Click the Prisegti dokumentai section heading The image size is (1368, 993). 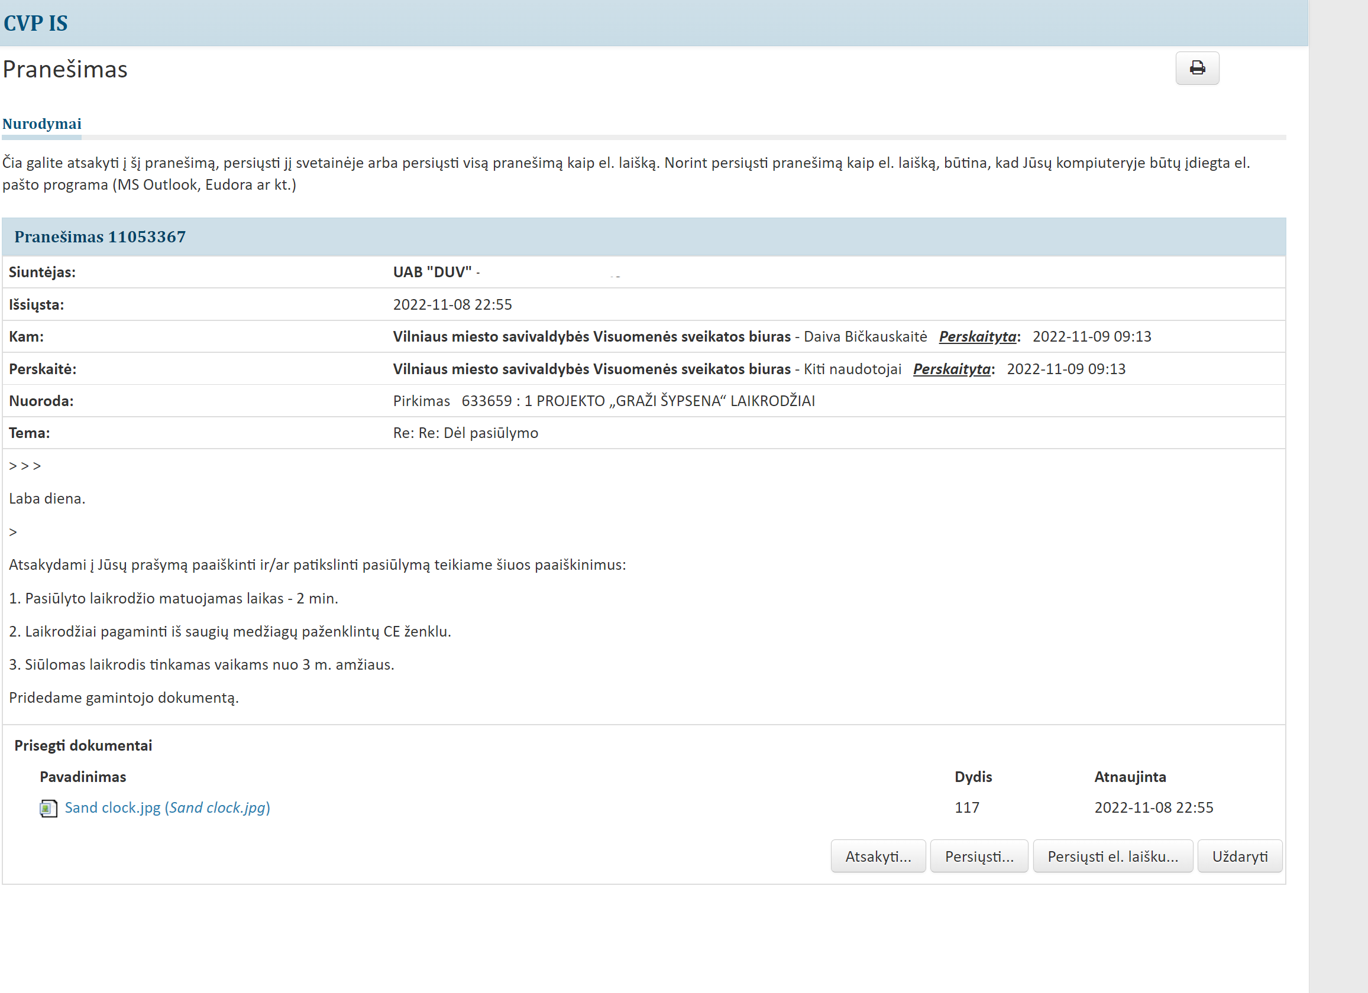(83, 745)
